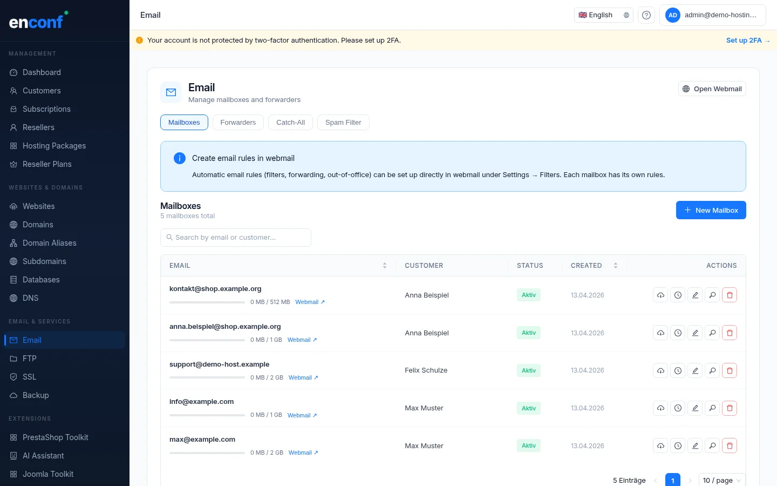Toggle the Forwarders view
The width and height of the screenshot is (777, 486).
[238, 122]
